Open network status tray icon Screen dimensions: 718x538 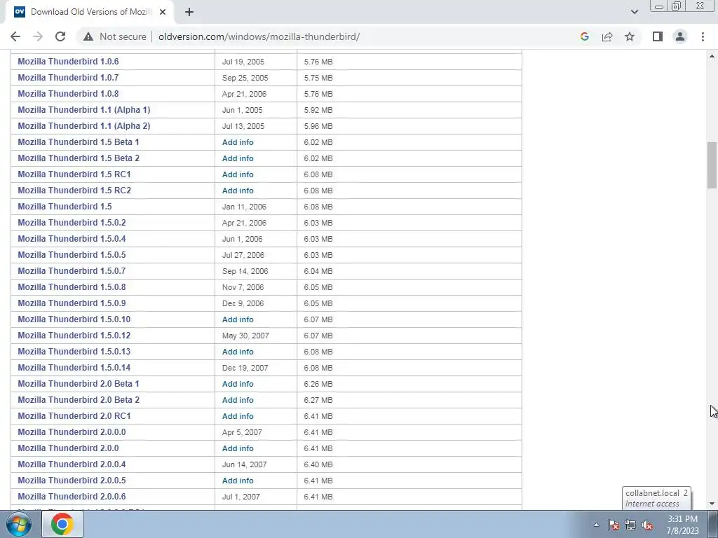tap(630, 525)
